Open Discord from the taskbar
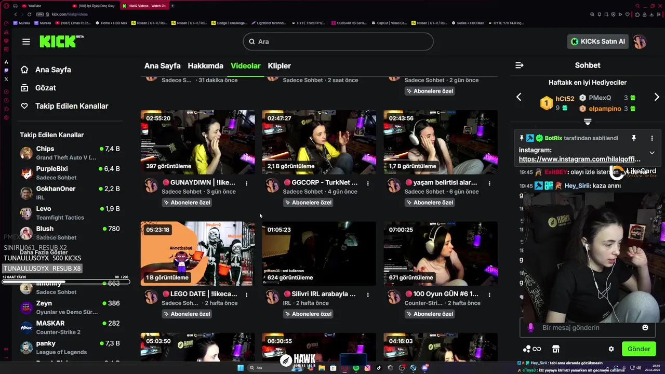 (425, 368)
